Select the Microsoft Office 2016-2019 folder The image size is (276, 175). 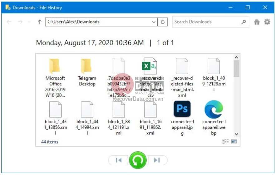tap(55, 78)
